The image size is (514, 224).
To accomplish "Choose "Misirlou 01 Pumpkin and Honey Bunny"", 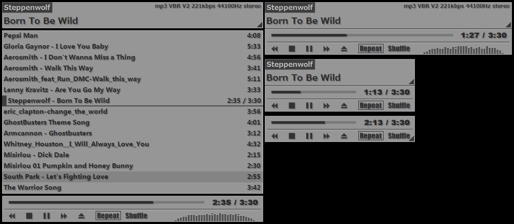I will point(133,165).
